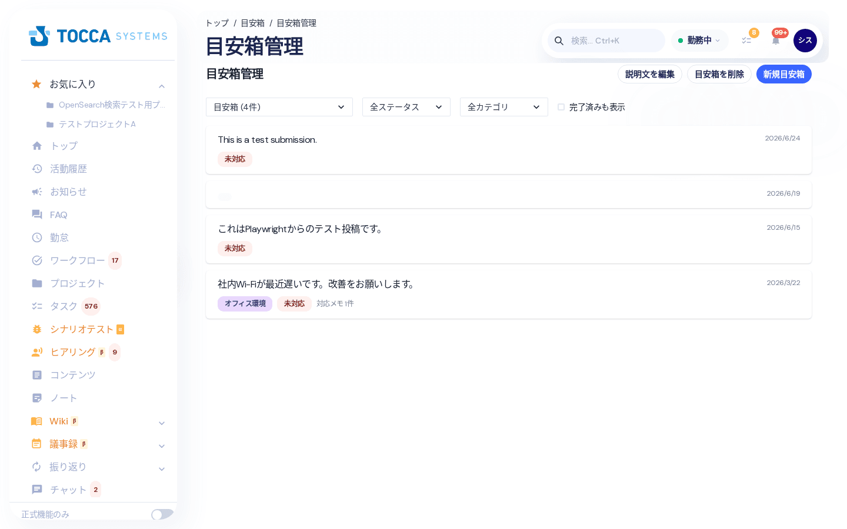Go to 活動履歴 in the sidebar
This screenshot has height=529, width=847.
(x=68, y=169)
